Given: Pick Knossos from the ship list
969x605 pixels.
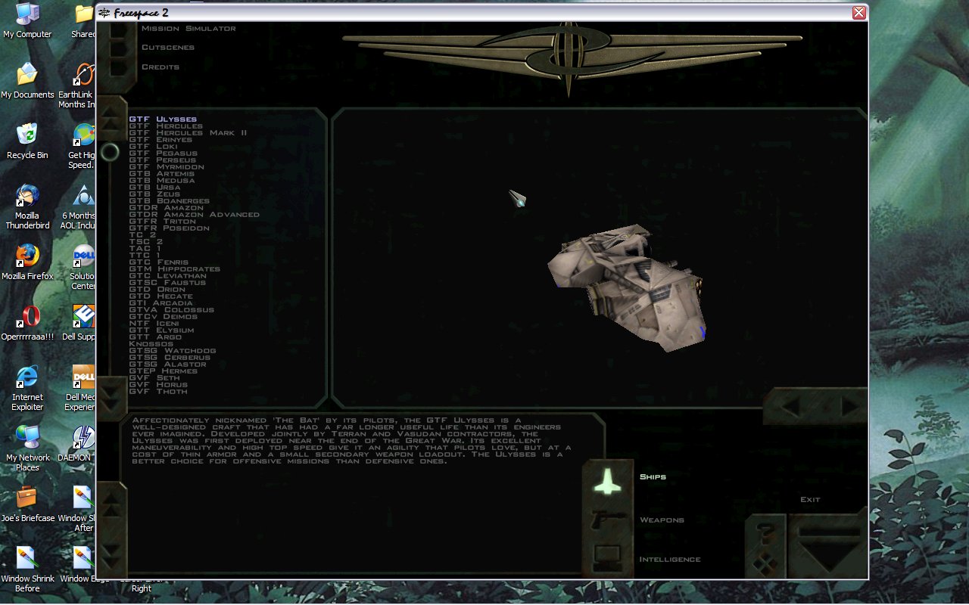Looking at the screenshot, I should click(x=151, y=344).
